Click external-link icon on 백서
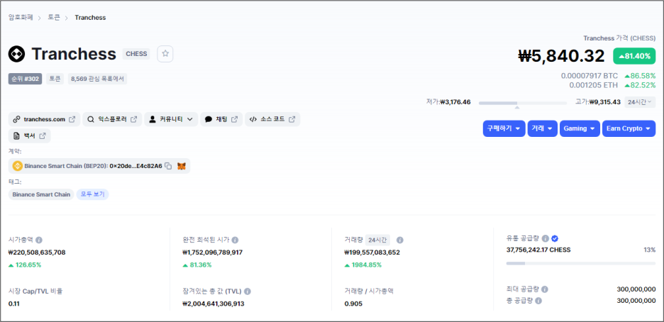This screenshot has height=322, width=664. (x=43, y=136)
